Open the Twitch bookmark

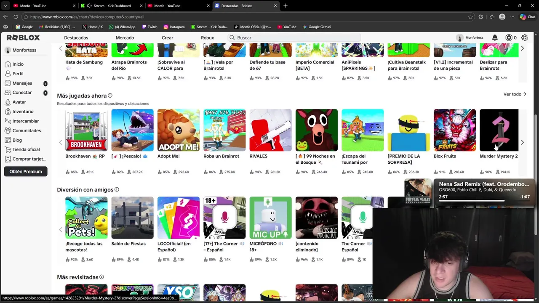pos(149,27)
